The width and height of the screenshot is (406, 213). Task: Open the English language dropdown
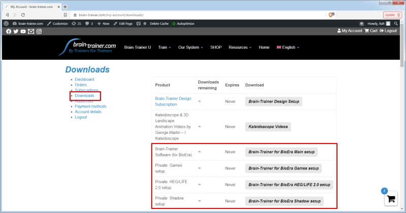pos(288,47)
